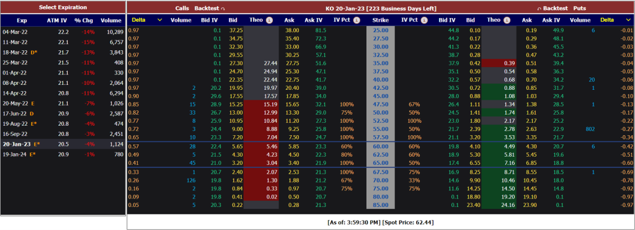Click the Calls Backtest link
Image resolution: width=635 pixels, height=230 pixels.
[206, 9]
